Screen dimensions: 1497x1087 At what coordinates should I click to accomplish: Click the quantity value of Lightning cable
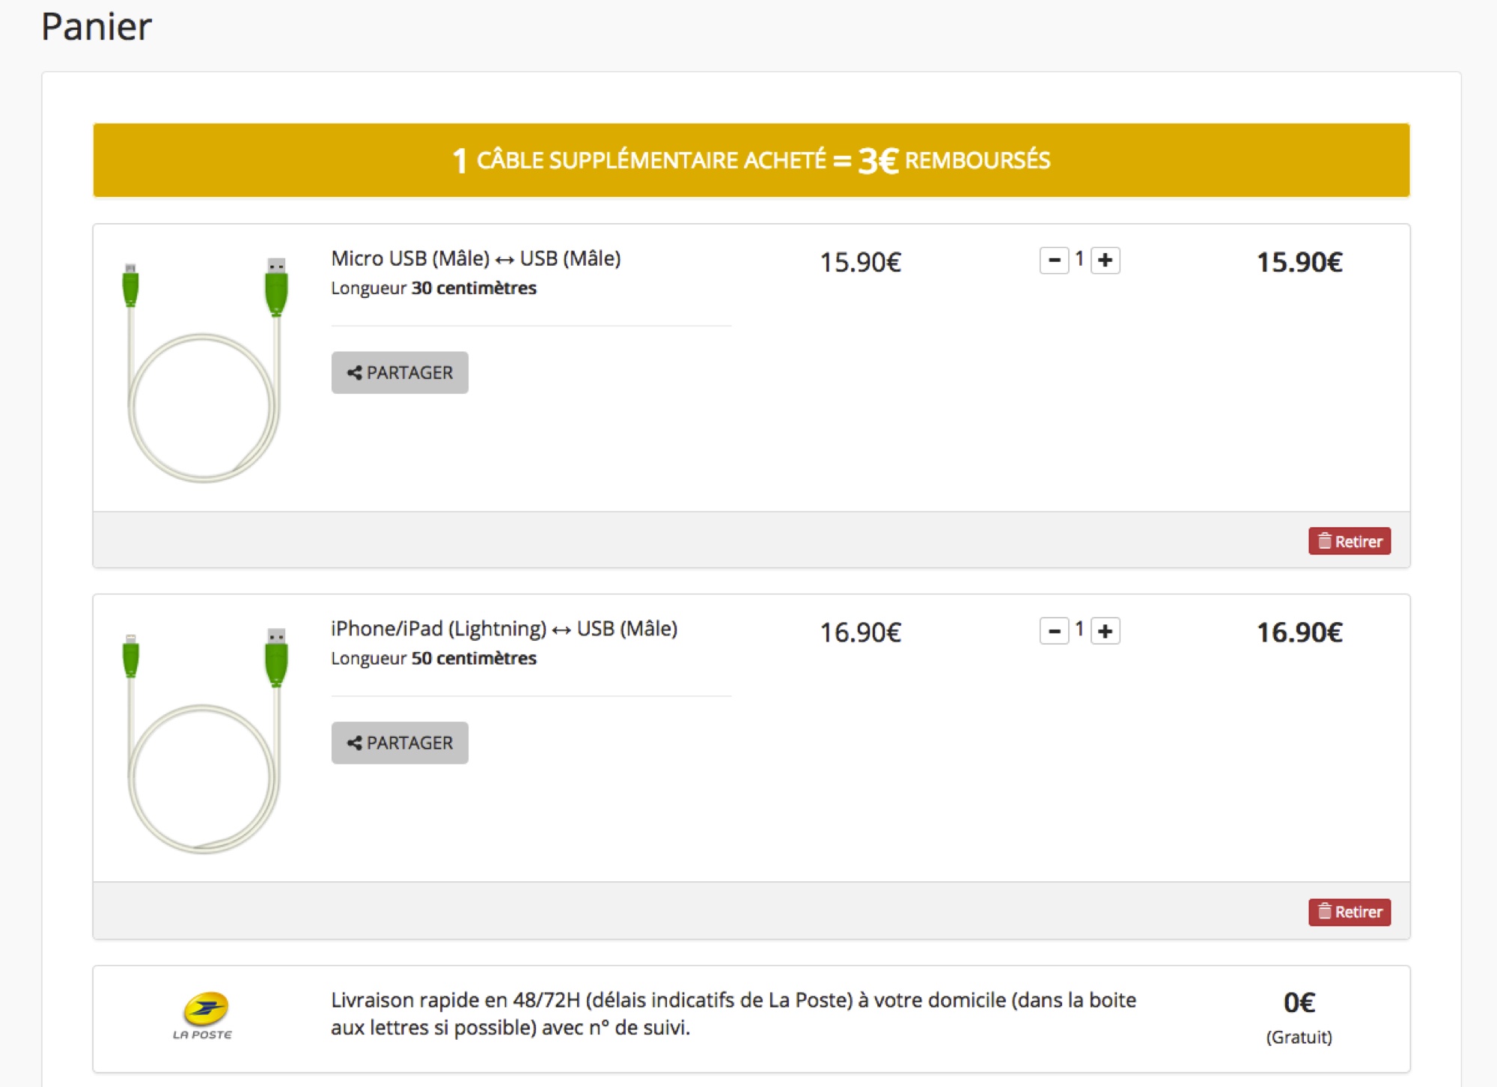click(x=1079, y=629)
